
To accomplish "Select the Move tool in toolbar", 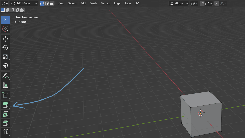I will click(x=5, y=39).
